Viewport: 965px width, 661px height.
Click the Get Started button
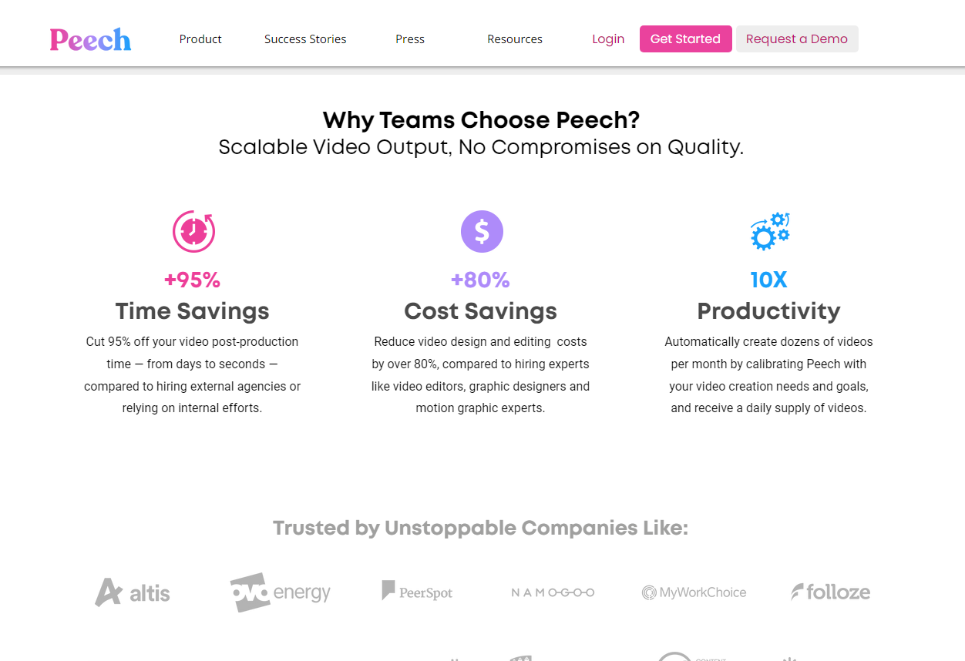[686, 39]
